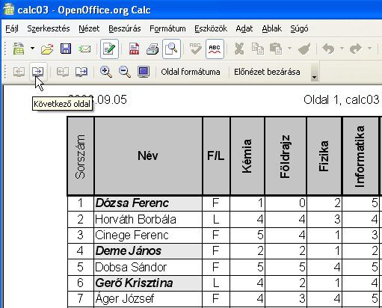
Task: Click the Save diskette icon
Action: [x=66, y=49]
